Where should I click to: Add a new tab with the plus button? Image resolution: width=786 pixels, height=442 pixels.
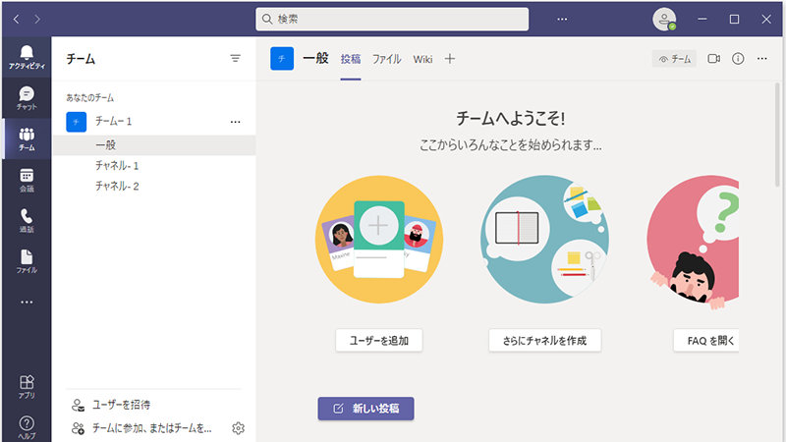point(450,59)
